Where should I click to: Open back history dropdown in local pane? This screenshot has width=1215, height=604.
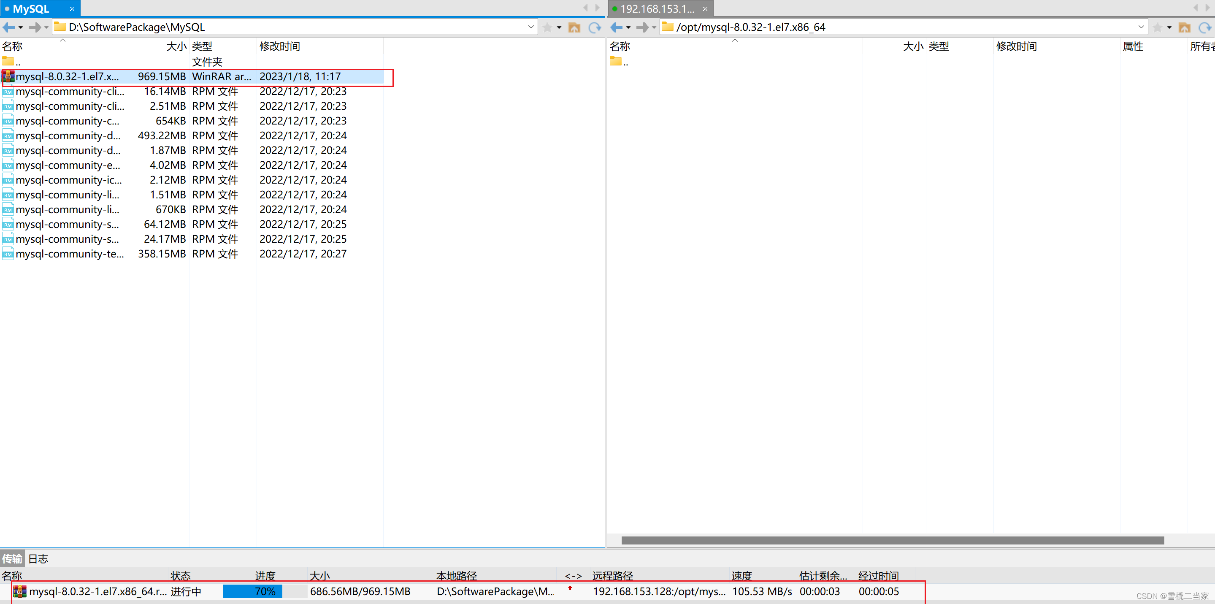pyautogui.click(x=20, y=27)
